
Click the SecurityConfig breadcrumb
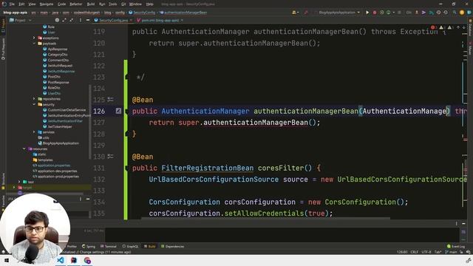click(x=142, y=13)
